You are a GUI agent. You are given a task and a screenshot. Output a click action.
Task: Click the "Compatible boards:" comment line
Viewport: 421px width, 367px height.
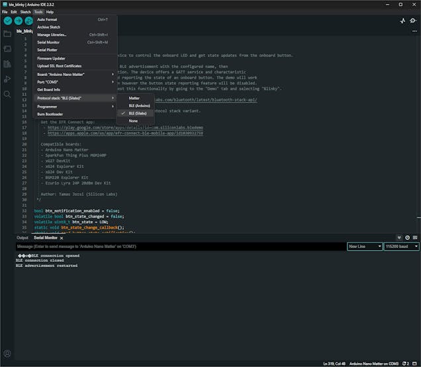pos(61,144)
